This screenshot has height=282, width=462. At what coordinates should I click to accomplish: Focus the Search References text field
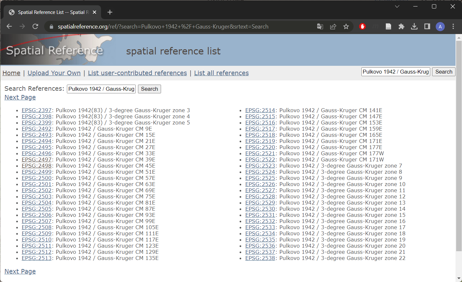[x=101, y=89]
